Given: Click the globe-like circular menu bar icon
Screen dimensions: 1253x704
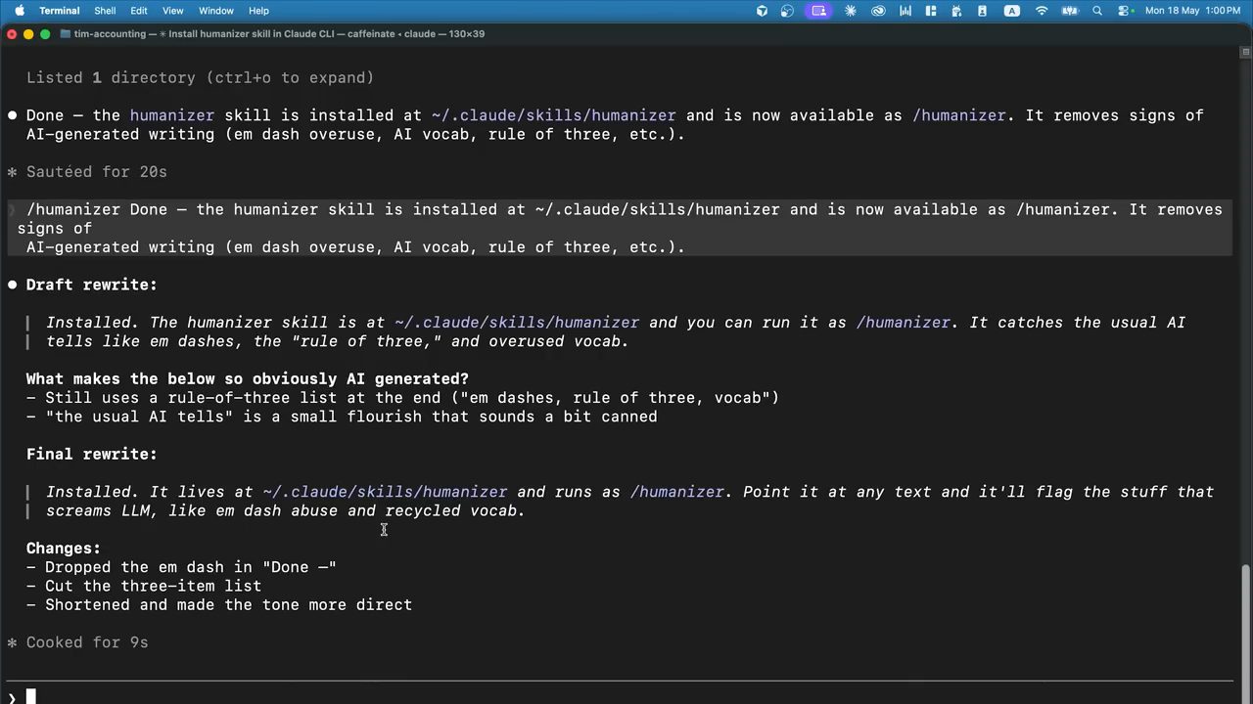Looking at the screenshot, I should click(787, 11).
